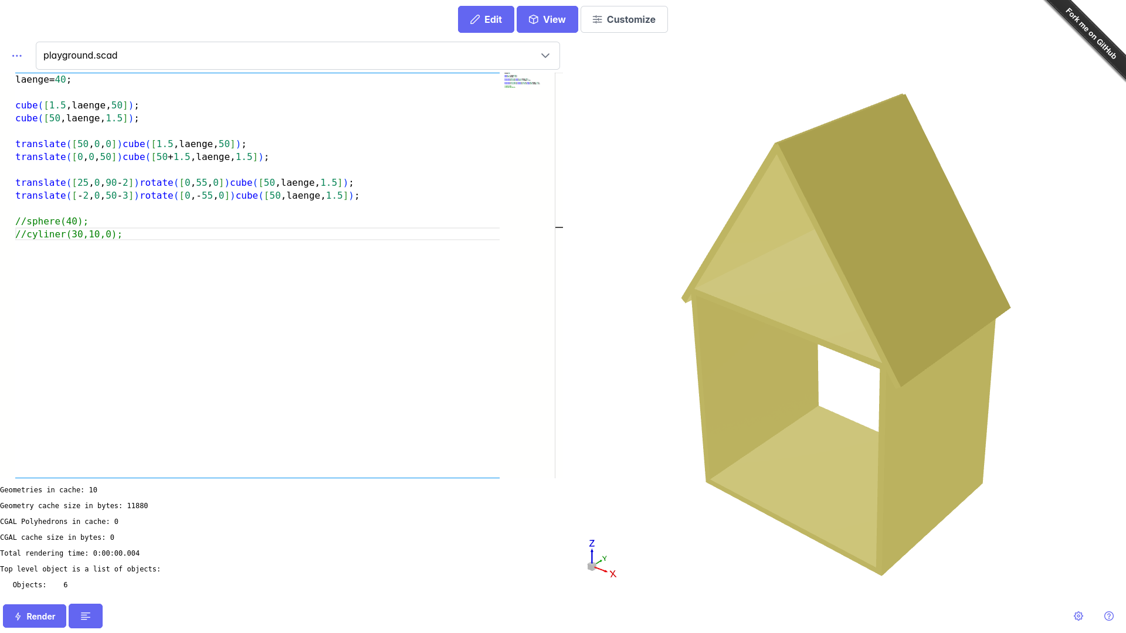
Task: Click on the //cyliner comment line
Action: [x=69, y=234]
